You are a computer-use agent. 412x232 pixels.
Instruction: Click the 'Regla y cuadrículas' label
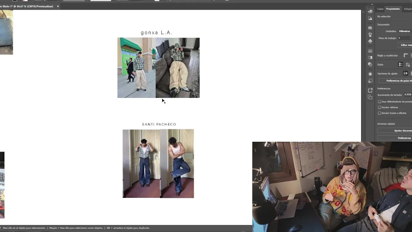387,55
